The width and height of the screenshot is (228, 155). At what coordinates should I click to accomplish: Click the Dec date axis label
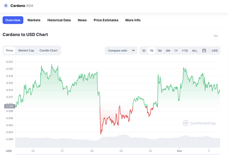coord(180,151)
